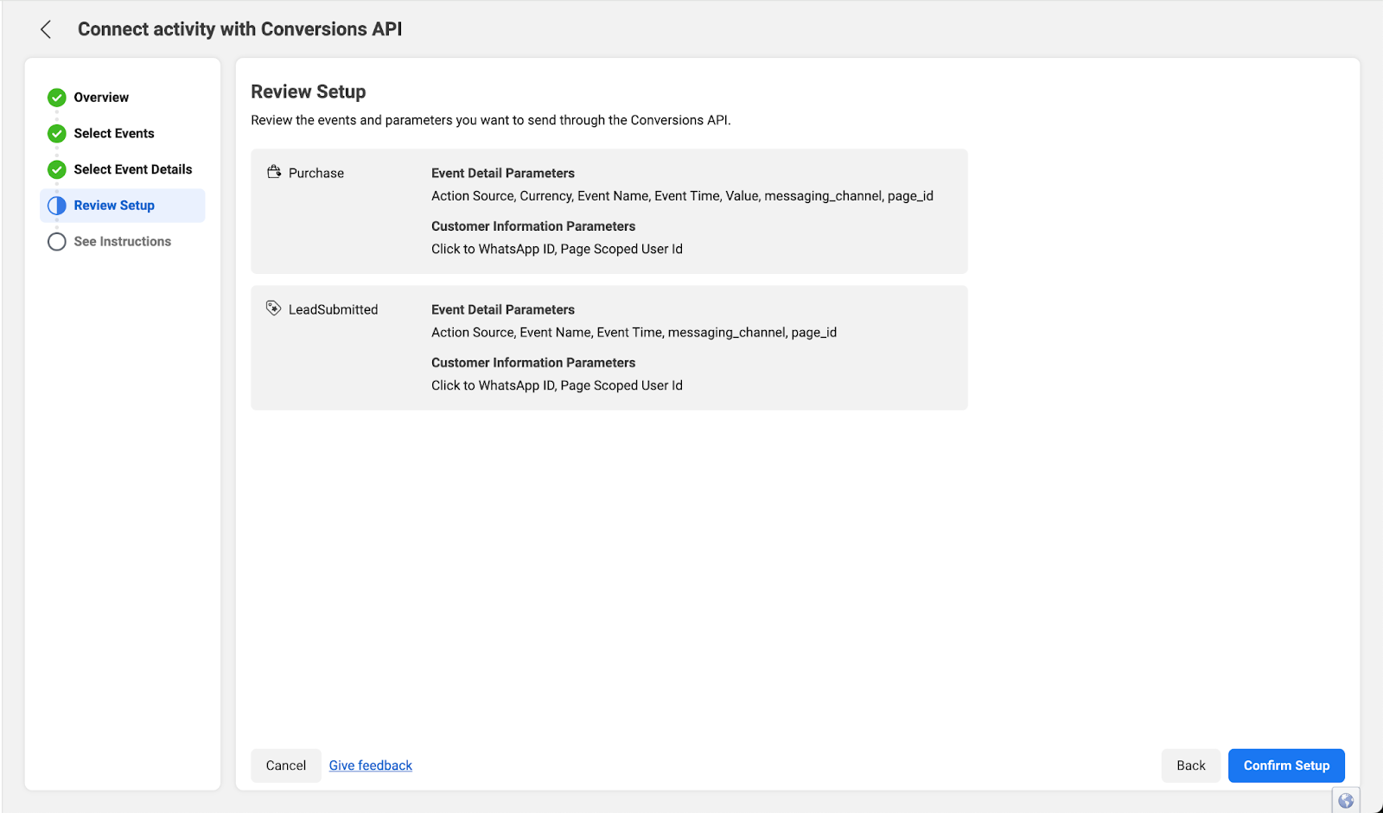1383x813 pixels.
Task: Open the Select Events step
Action: pos(114,134)
